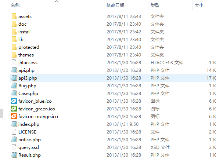Select the favicon_blue.ico icon
216x168 pixels.
14,101
